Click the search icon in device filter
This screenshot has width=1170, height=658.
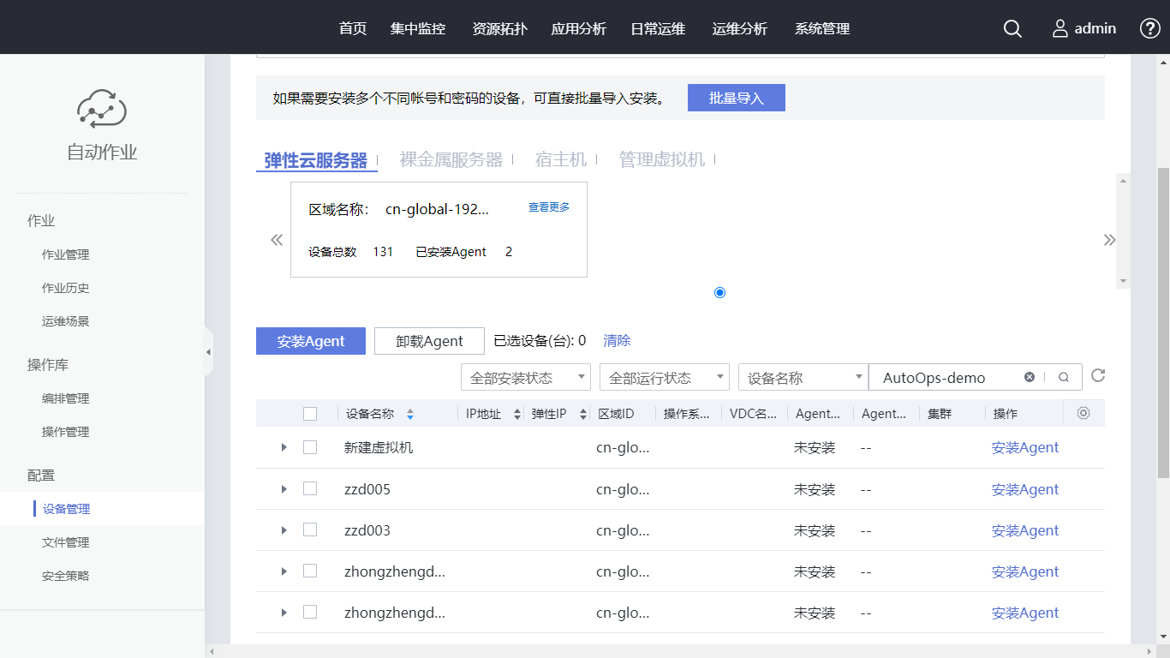(x=1064, y=377)
